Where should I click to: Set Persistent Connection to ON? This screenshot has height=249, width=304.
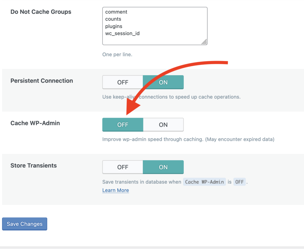(163, 82)
